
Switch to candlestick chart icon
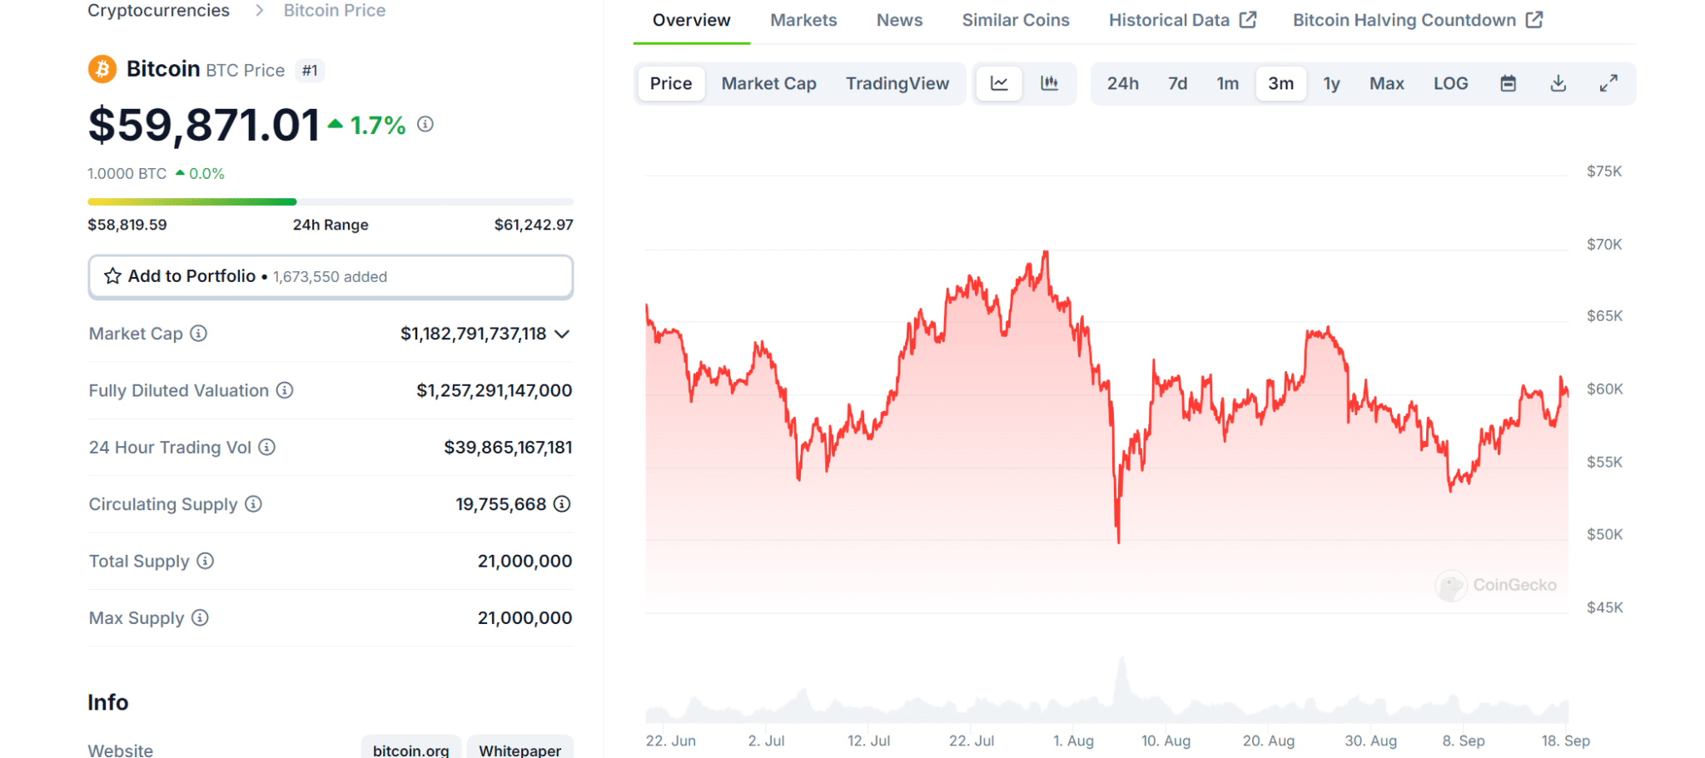point(1049,83)
